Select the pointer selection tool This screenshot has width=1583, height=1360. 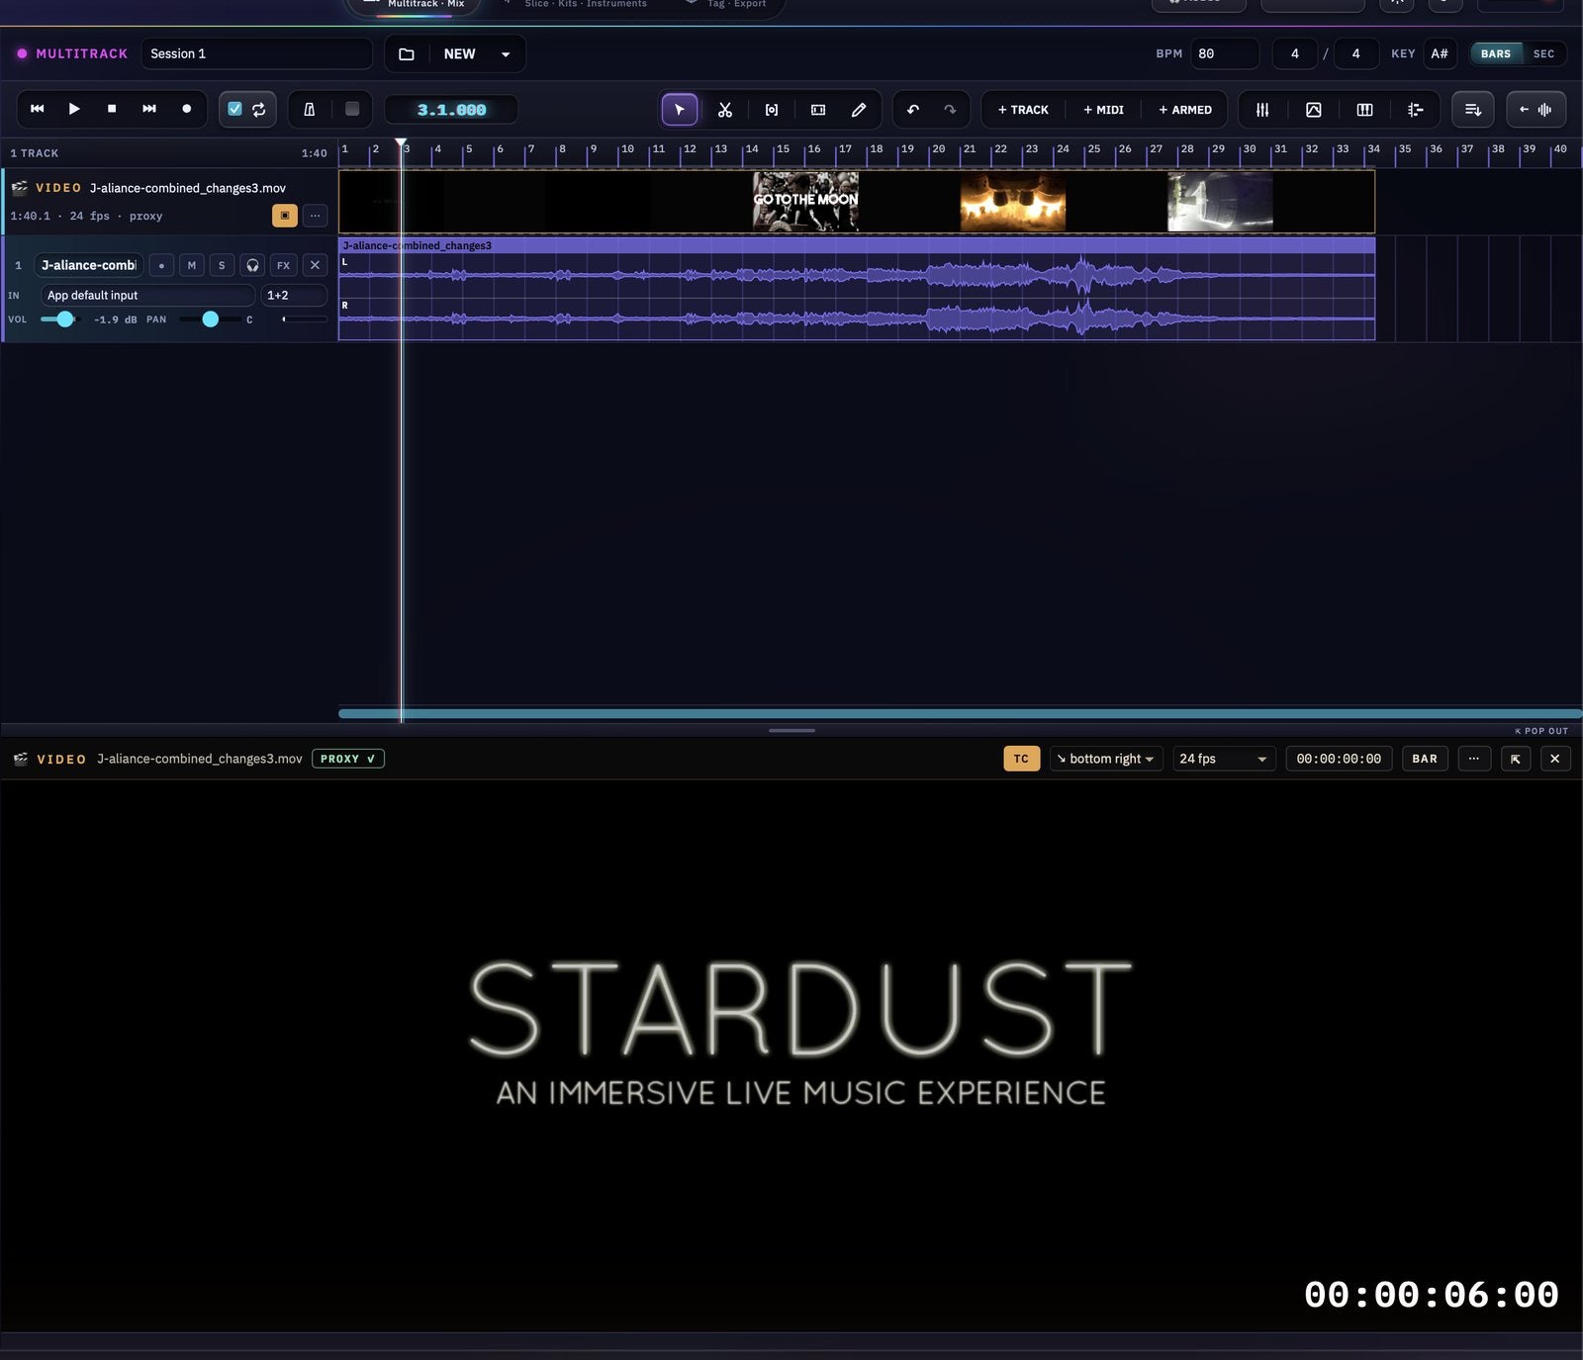tap(679, 110)
